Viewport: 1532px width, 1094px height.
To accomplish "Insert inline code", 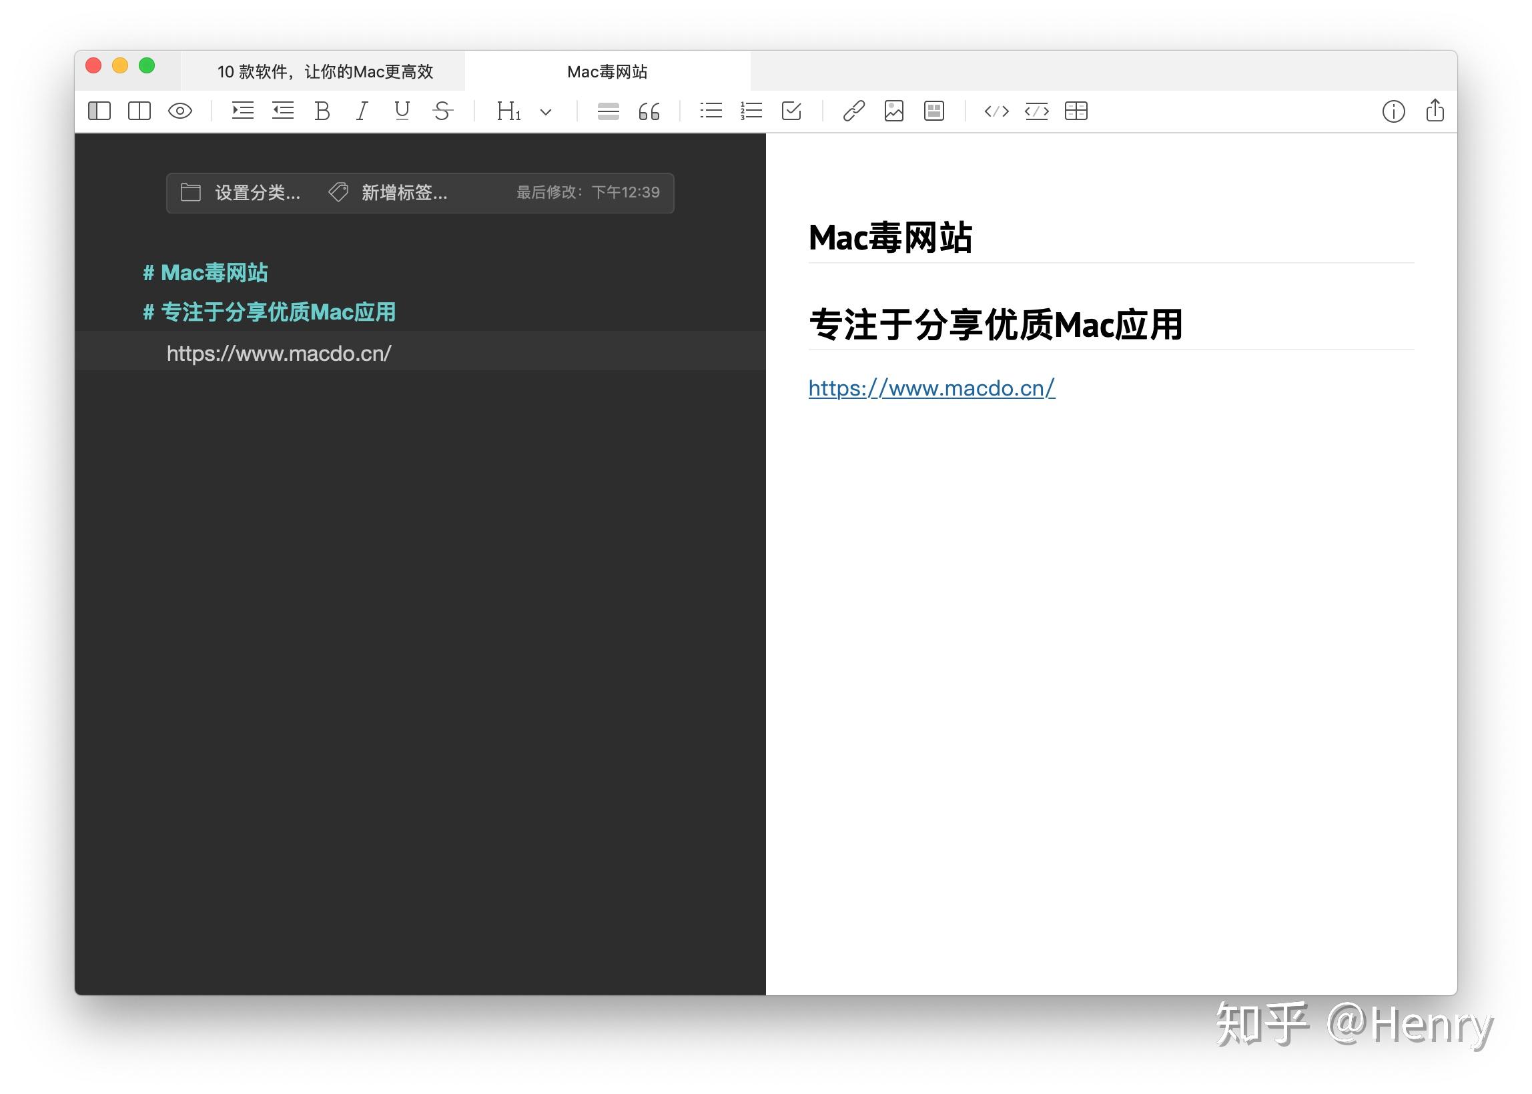I will tap(996, 111).
